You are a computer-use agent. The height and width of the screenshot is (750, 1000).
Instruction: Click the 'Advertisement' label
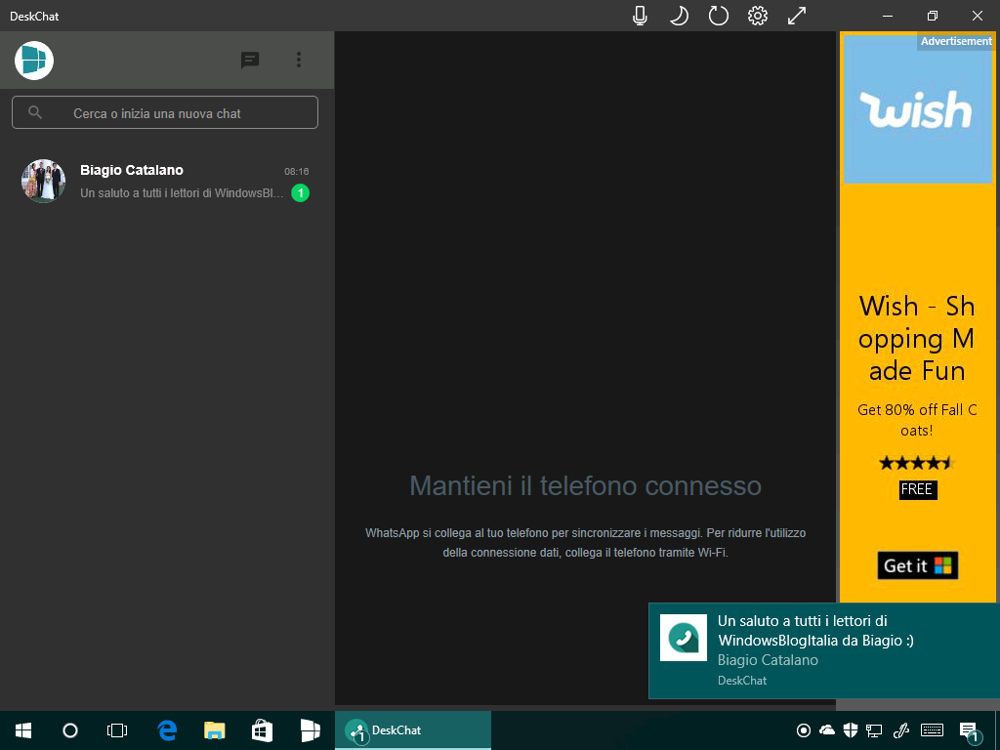click(956, 41)
